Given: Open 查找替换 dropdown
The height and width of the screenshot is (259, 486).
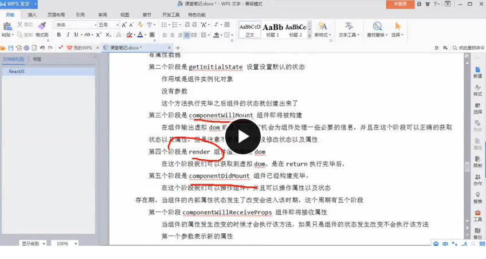Looking at the screenshot, I should click(x=377, y=35).
